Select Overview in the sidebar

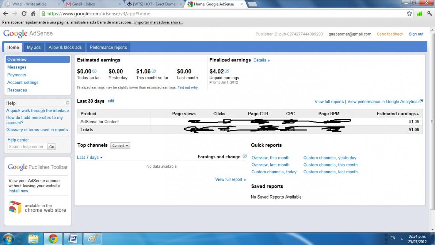38,60
